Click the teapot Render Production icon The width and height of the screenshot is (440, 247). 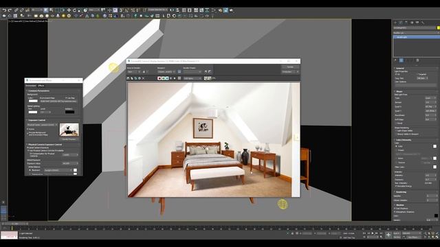(231, 10)
